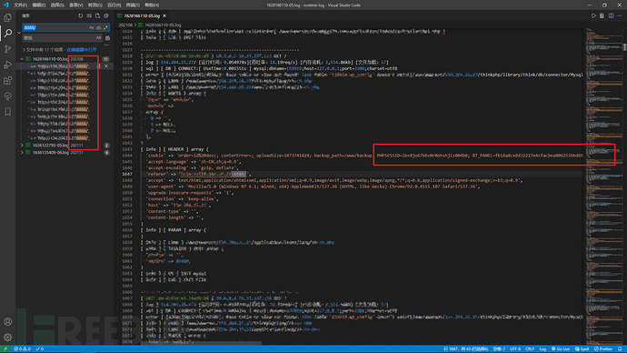The width and height of the screenshot is (627, 353).
Task: Click the editor minimap
Action: click(603, 186)
